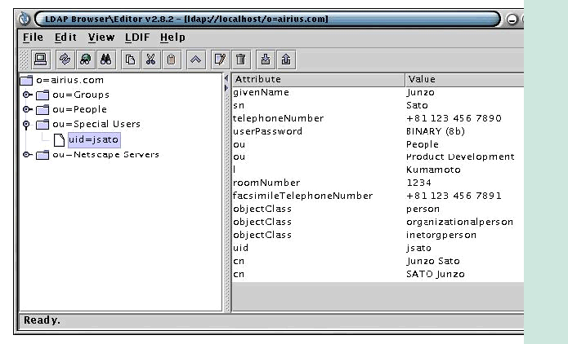Open the View menu
Viewport: 568px width, 344px height.
click(x=101, y=37)
